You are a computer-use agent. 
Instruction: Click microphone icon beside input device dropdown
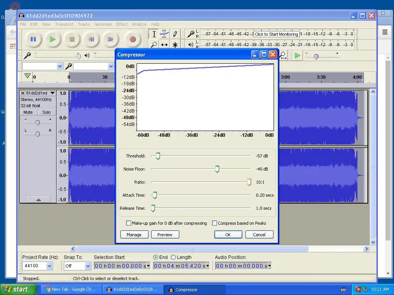point(68,66)
